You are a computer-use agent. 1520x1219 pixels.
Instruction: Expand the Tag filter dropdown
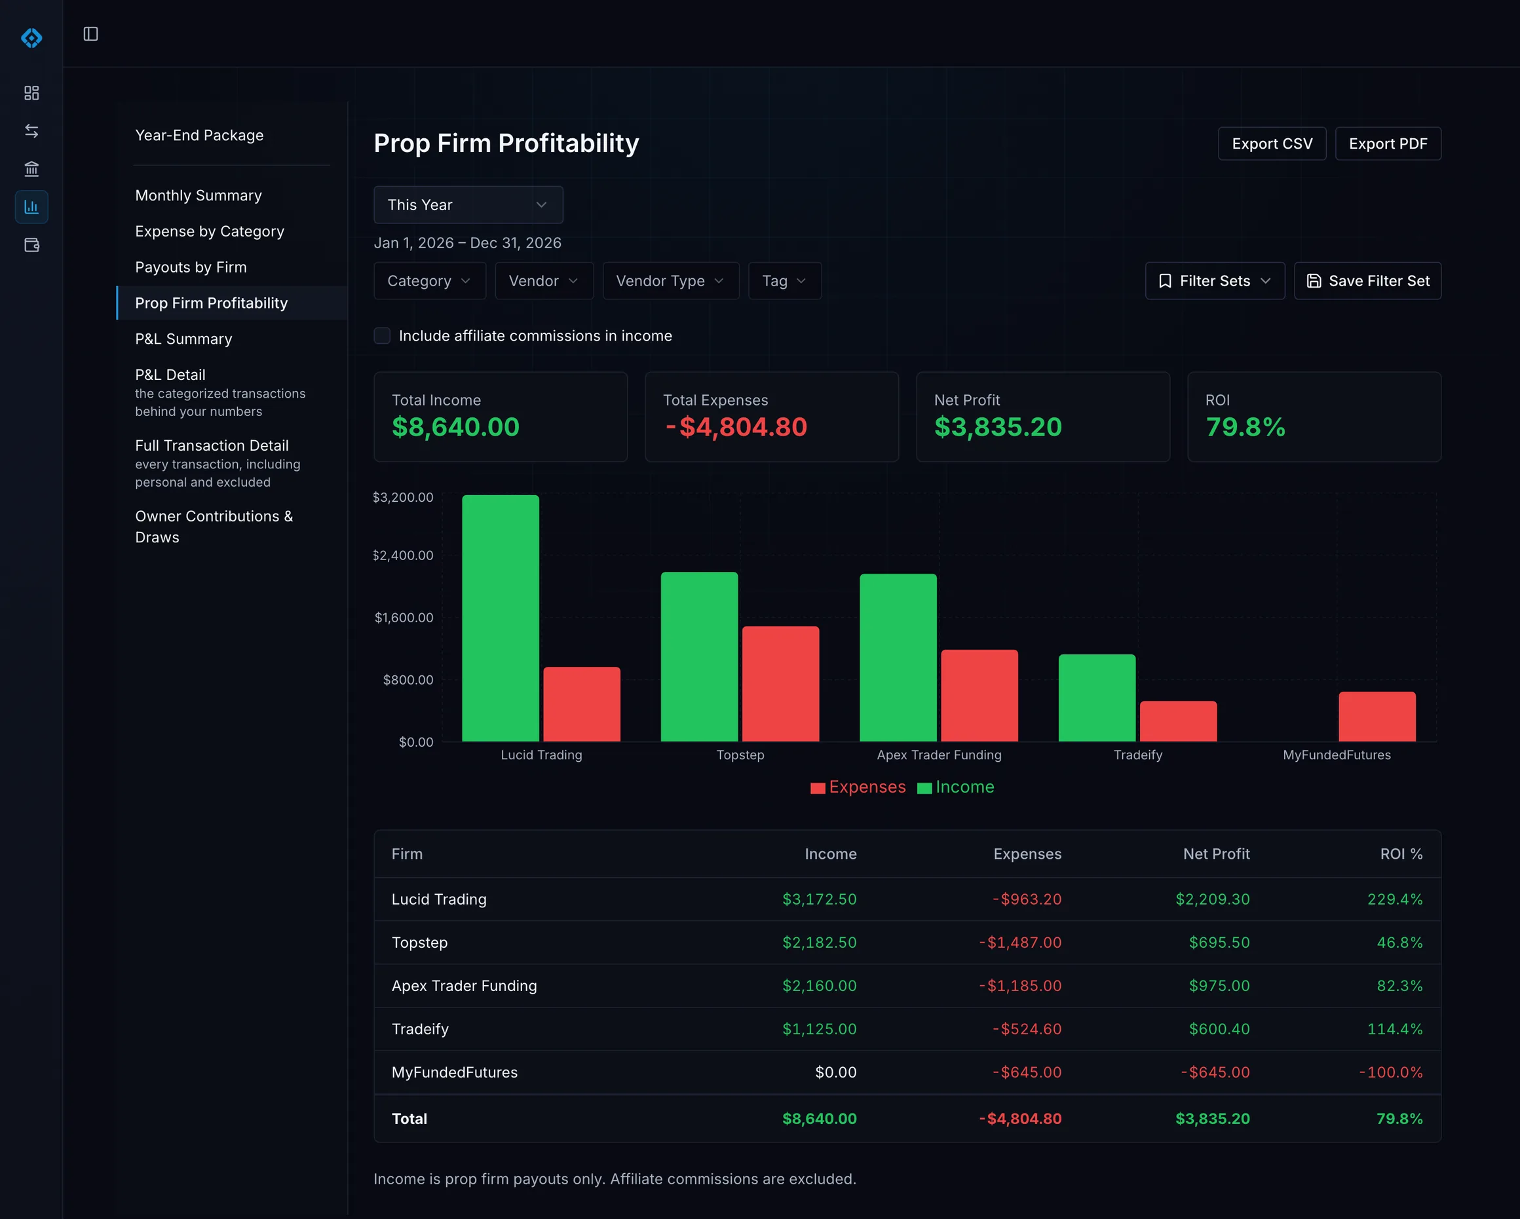(x=785, y=280)
